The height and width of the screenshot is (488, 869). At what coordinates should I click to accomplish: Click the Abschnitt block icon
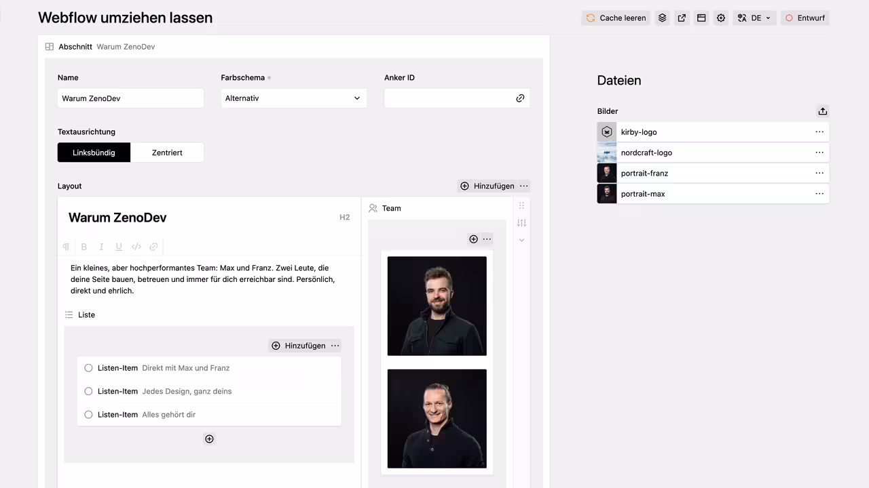pyautogui.click(x=50, y=47)
